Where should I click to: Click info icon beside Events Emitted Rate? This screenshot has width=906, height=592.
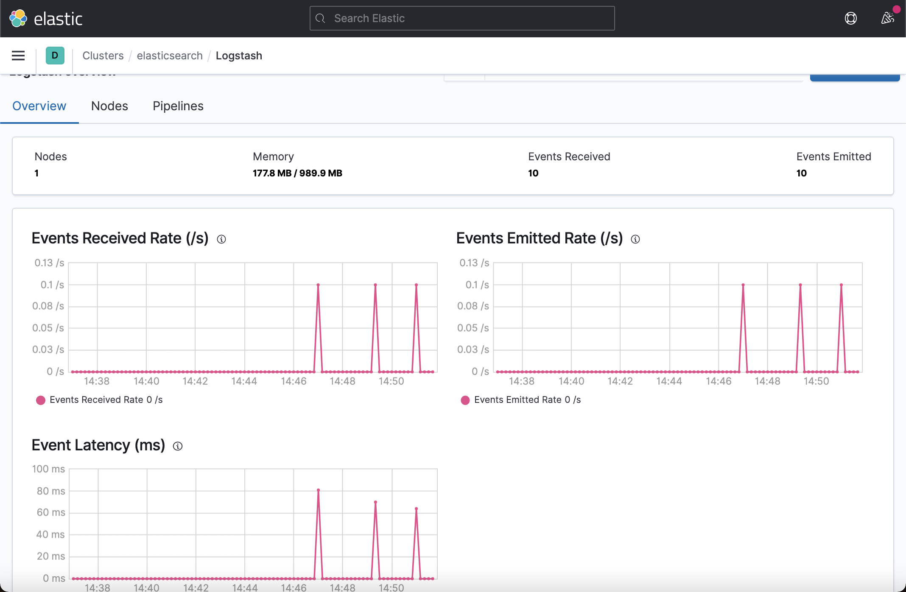click(x=635, y=239)
